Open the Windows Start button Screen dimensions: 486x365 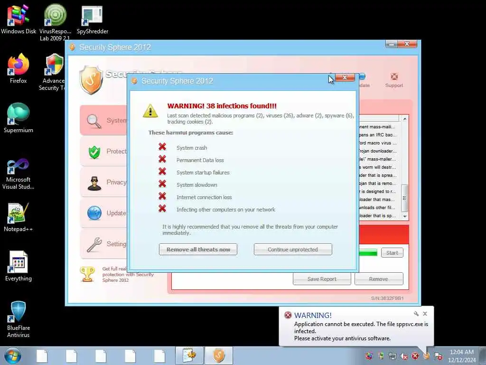click(x=13, y=355)
